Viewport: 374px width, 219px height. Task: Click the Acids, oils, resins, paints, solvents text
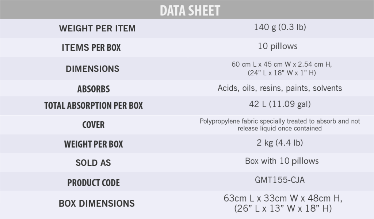279,88
